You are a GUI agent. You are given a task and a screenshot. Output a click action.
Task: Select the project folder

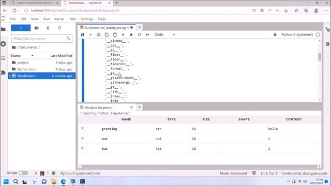41,63
